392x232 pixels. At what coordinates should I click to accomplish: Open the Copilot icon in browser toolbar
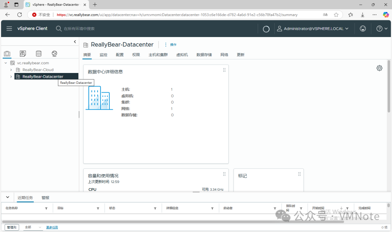point(386,15)
